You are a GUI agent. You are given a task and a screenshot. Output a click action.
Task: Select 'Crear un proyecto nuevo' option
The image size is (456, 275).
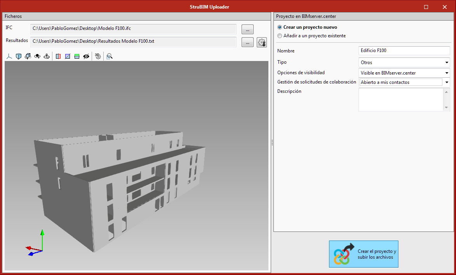pyautogui.click(x=307, y=27)
